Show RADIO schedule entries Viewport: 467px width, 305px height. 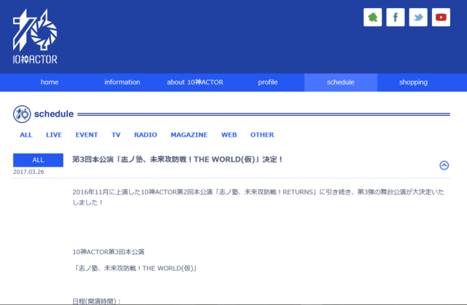(146, 135)
